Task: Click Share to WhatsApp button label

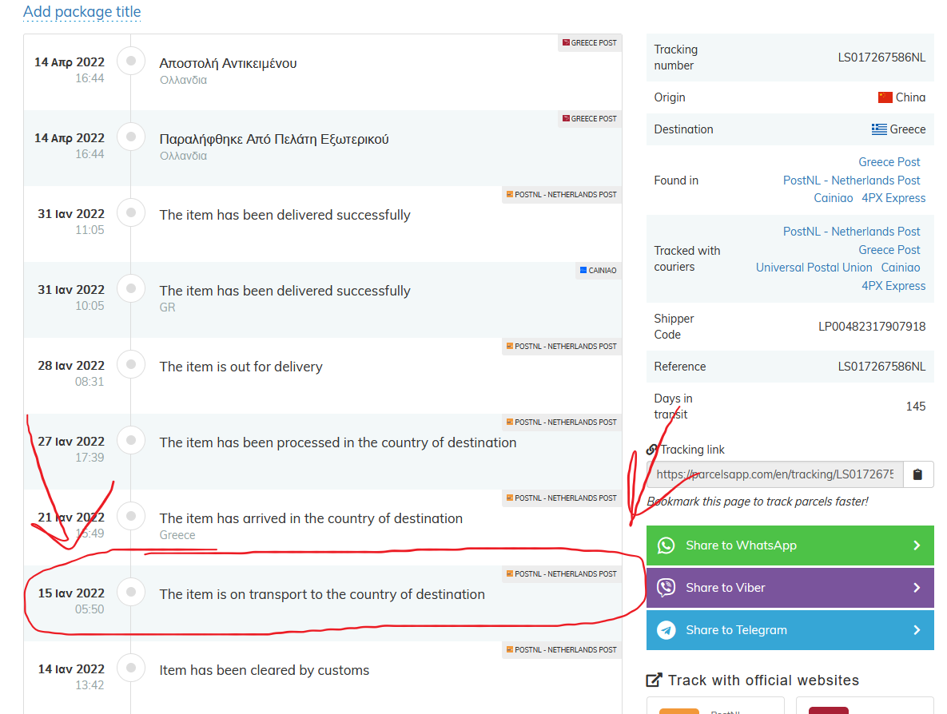Action: 741,545
